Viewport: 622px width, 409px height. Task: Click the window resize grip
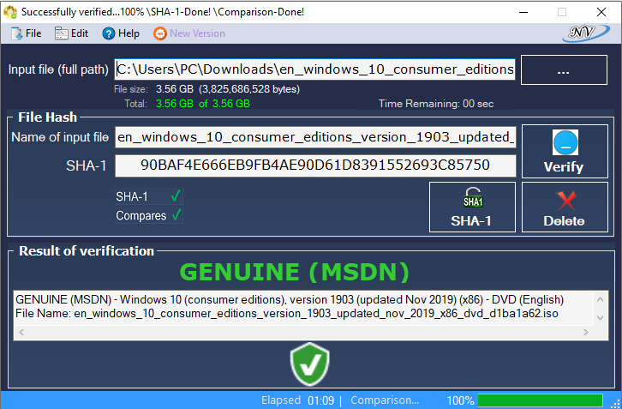pyautogui.click(x=615, y=403)
